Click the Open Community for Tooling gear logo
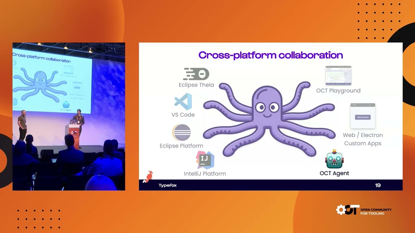Screen dimensions: 415x233 (x=348, y=210)
